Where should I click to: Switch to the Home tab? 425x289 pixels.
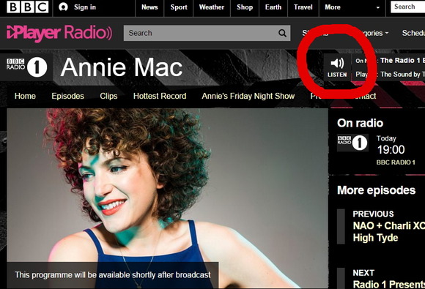click(x=25, y=96)
